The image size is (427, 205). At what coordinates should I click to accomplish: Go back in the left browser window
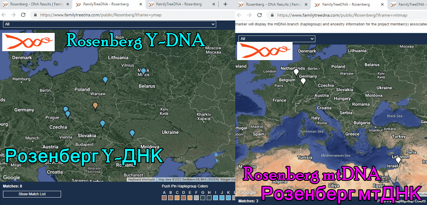[4, 15]
